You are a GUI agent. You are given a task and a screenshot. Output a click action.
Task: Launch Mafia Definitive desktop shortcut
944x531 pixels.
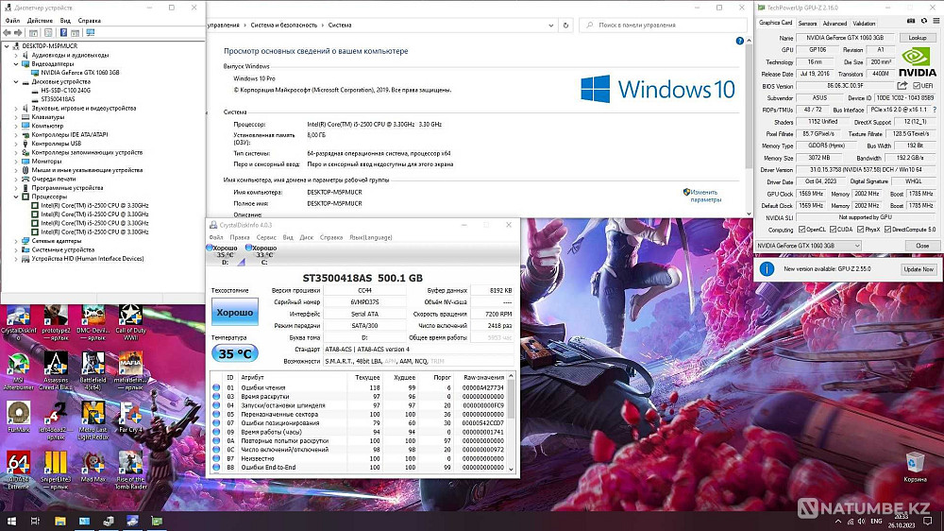130,370
